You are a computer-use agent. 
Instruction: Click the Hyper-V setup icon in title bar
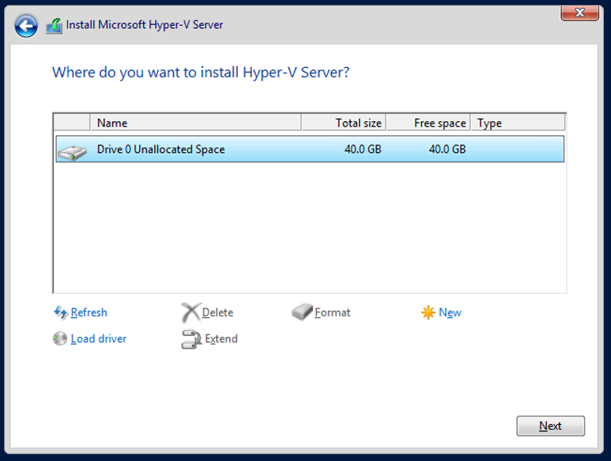click(x=54, y=26)
